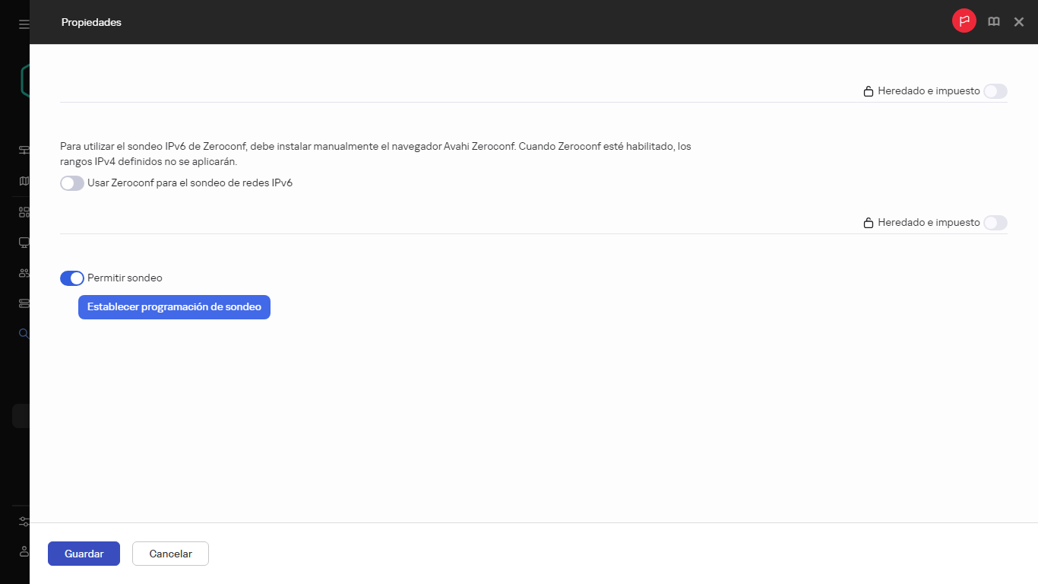Click the lock icon above Permitir sondeo

[x=868, y=224]
